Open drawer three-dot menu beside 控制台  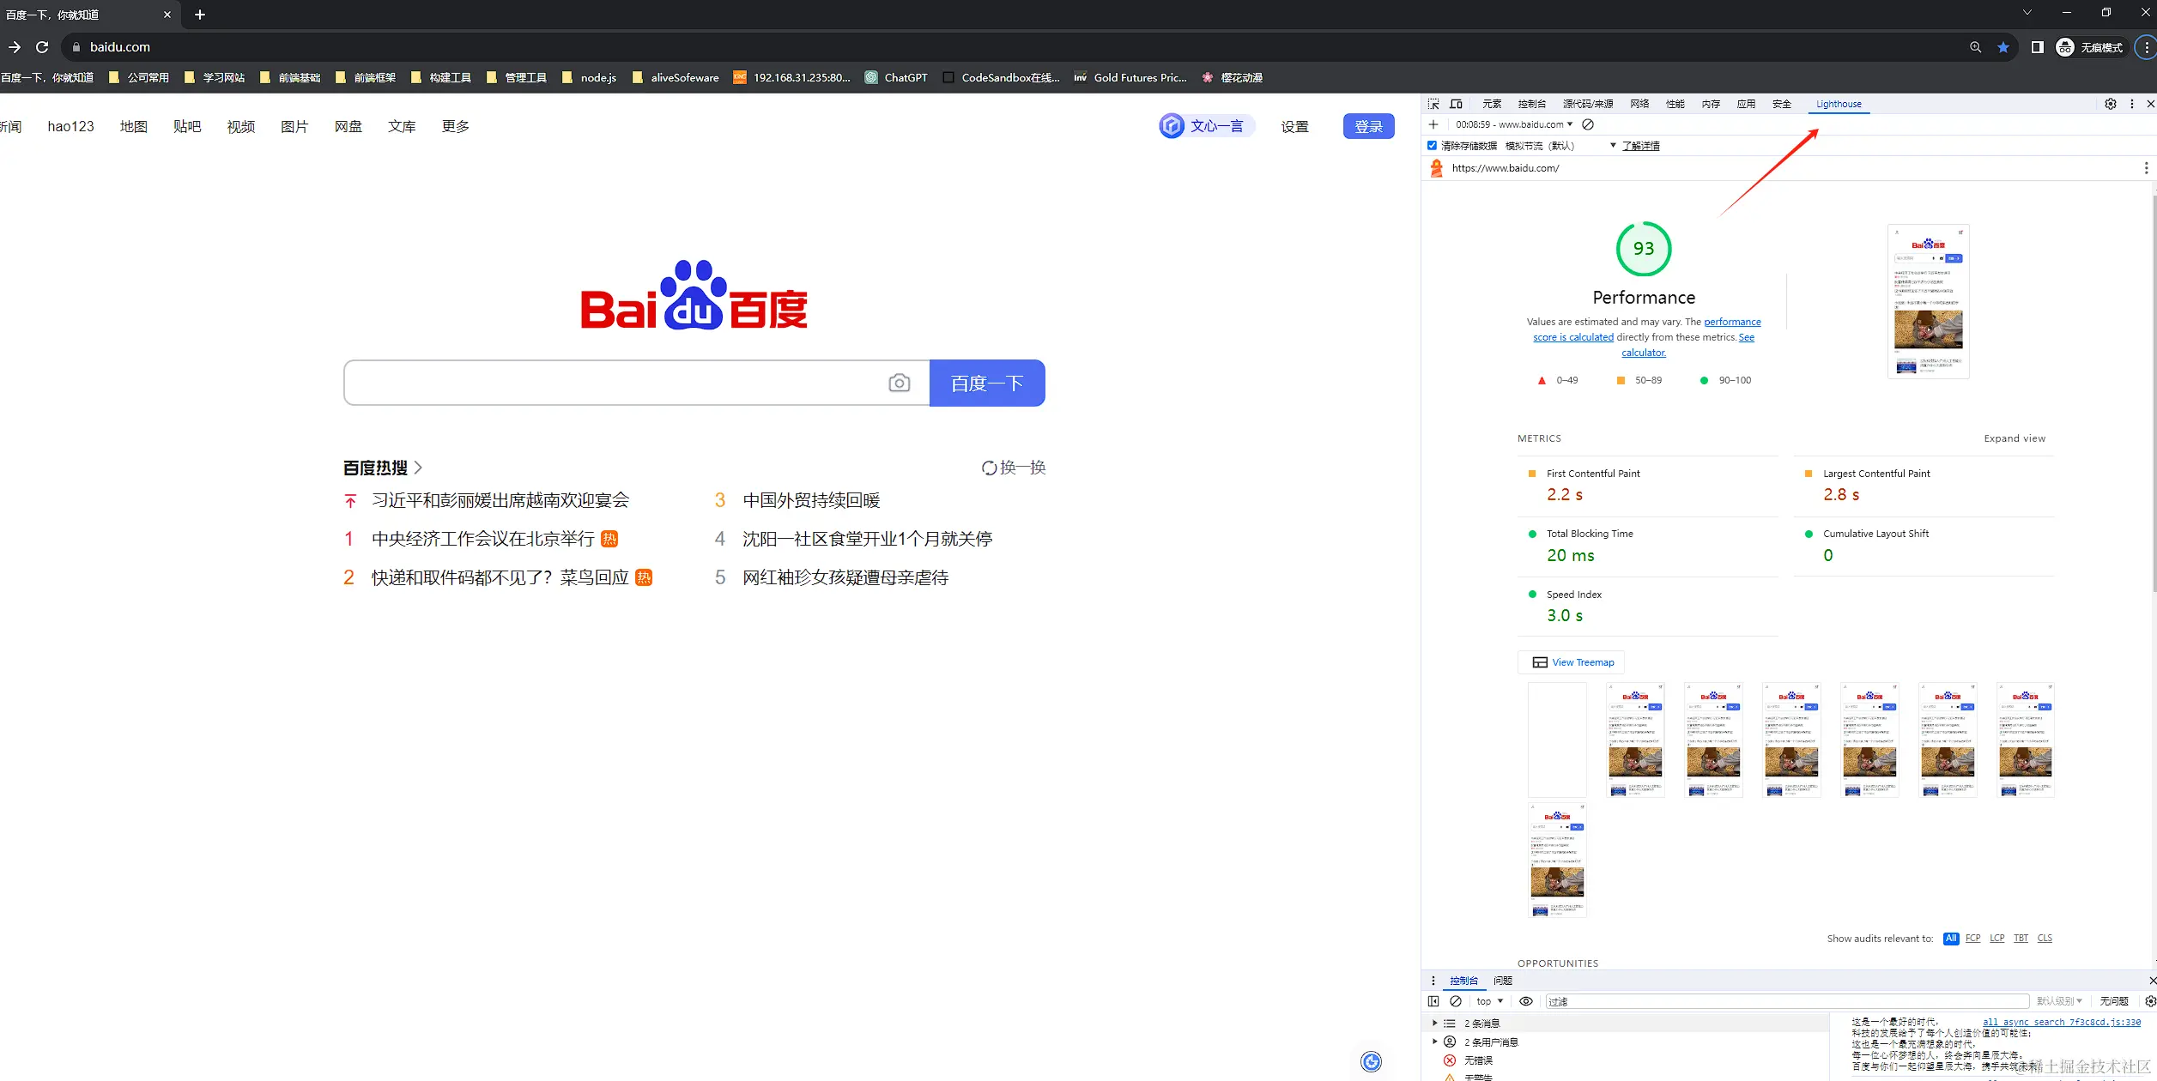coord(1433,981)
